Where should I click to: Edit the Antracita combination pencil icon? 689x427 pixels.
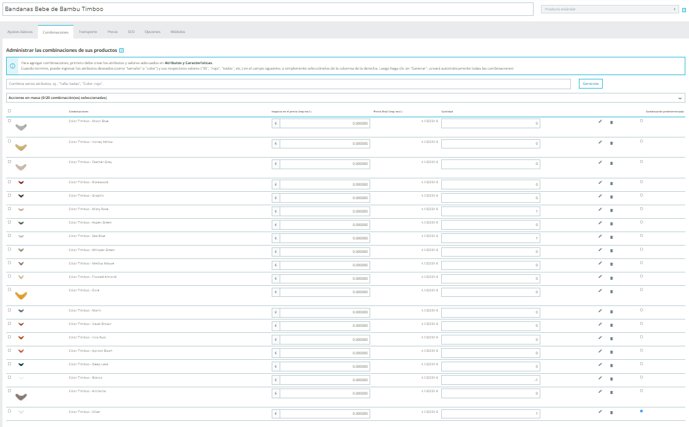[600, 392]
